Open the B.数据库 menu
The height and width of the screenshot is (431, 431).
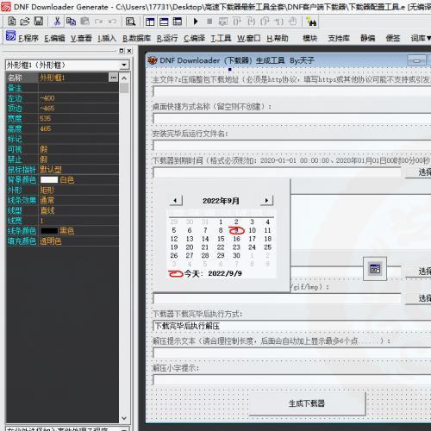pos(136,38)
